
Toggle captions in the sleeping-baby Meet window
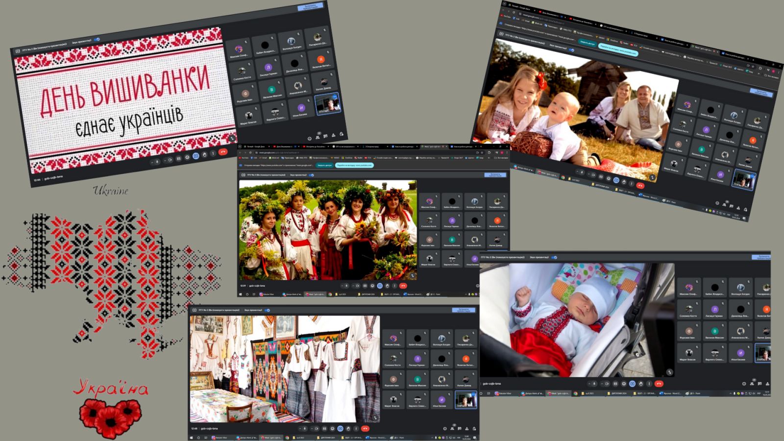click(615, 384)
